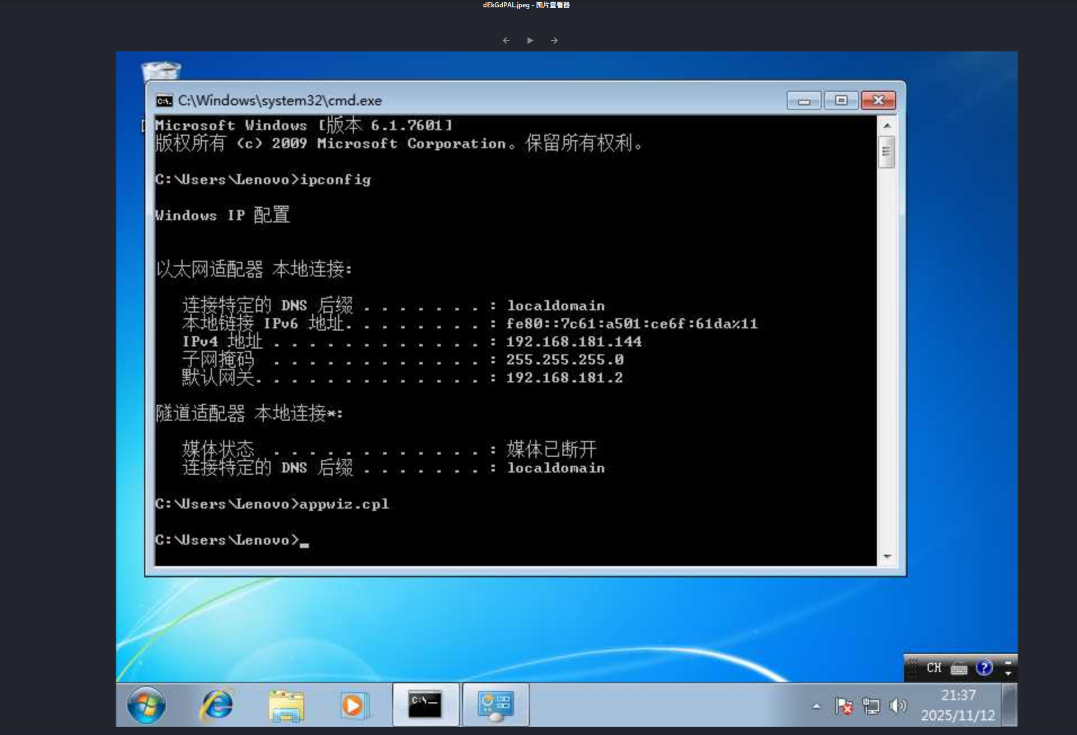Click the Show Desktop strip
The height and width of the screenshot is (735, 1077).
(1010, 705)
